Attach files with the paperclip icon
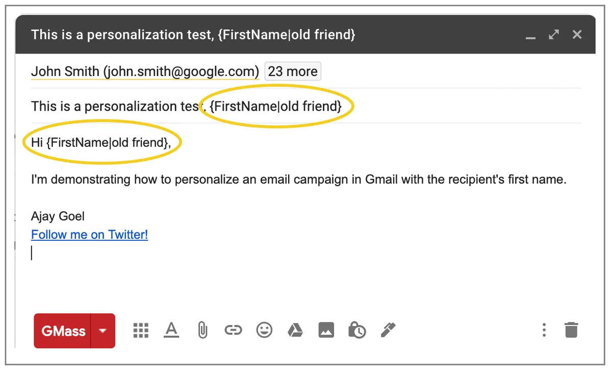Screen dimensions: 612x372 click(202, 331)
